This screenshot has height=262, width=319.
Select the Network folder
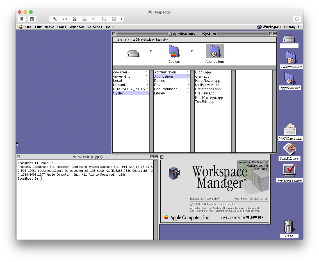[131, 85]
